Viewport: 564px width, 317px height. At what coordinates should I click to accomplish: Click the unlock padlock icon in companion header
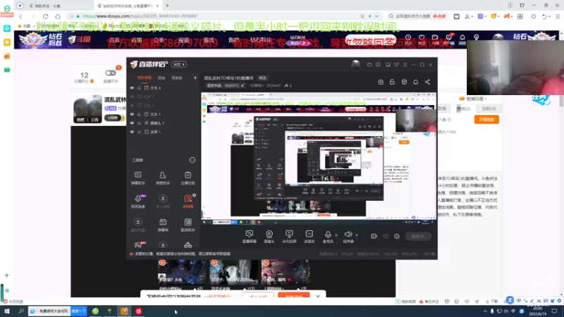pos(392,82)
